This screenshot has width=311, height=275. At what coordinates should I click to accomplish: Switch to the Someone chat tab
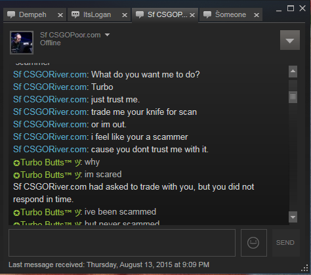pyautogui.click(x=231, y=14)
